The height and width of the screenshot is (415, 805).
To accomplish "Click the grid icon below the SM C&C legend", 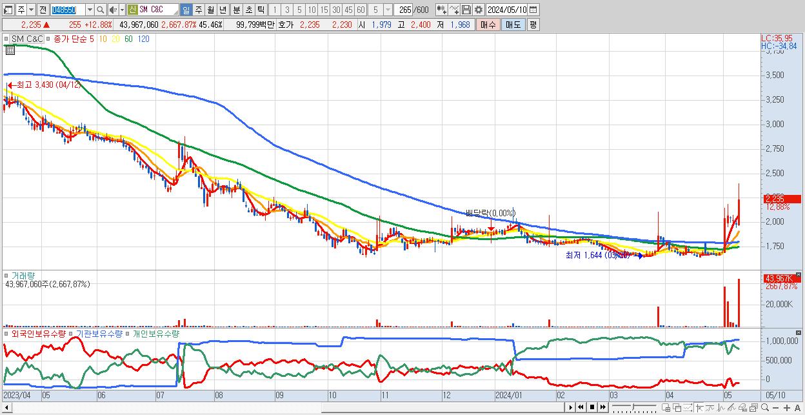I will coord(10,50).
